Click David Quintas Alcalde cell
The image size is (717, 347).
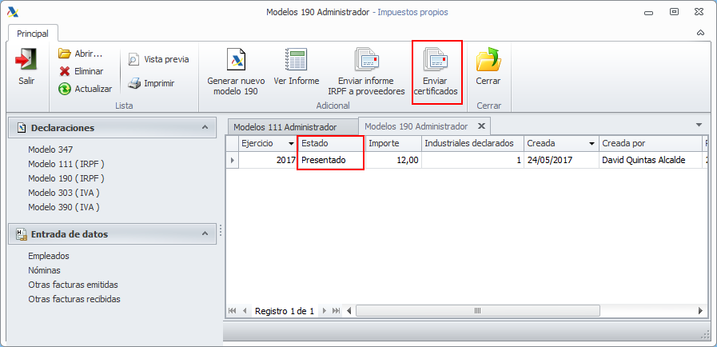point(650,161)
